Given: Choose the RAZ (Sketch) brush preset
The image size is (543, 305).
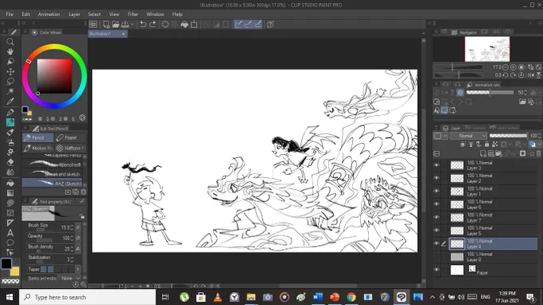Looking at the screenshot, I should point(52,183).
